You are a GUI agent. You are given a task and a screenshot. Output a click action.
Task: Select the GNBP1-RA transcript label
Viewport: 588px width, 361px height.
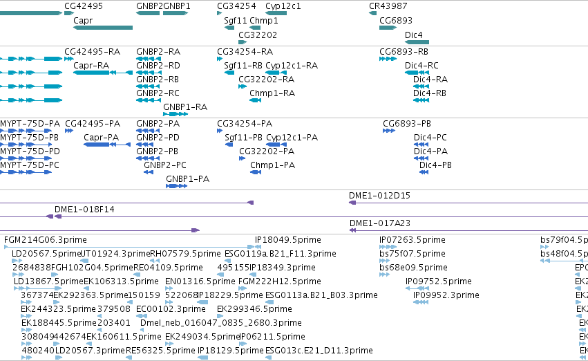click(185, 107)
